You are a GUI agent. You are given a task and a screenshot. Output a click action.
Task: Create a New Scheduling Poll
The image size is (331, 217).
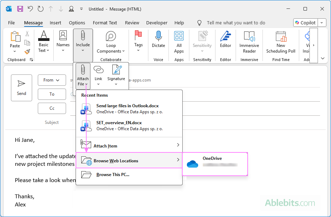click(x=281, y=42)
